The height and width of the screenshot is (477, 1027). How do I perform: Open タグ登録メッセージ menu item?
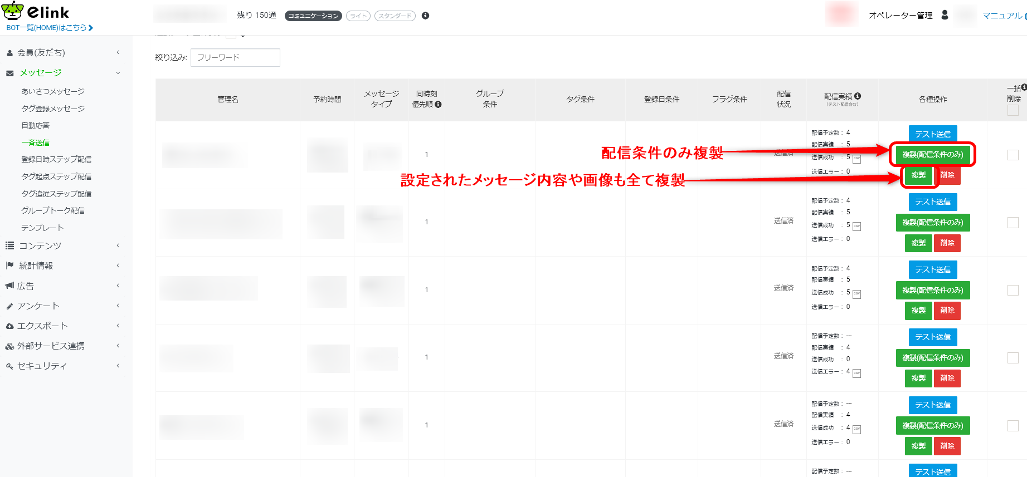click(53, 109)
